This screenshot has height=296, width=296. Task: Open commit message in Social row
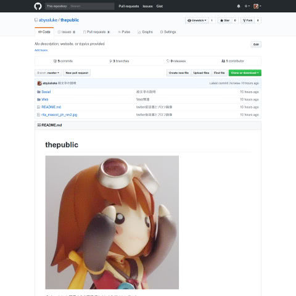[146, 92]
